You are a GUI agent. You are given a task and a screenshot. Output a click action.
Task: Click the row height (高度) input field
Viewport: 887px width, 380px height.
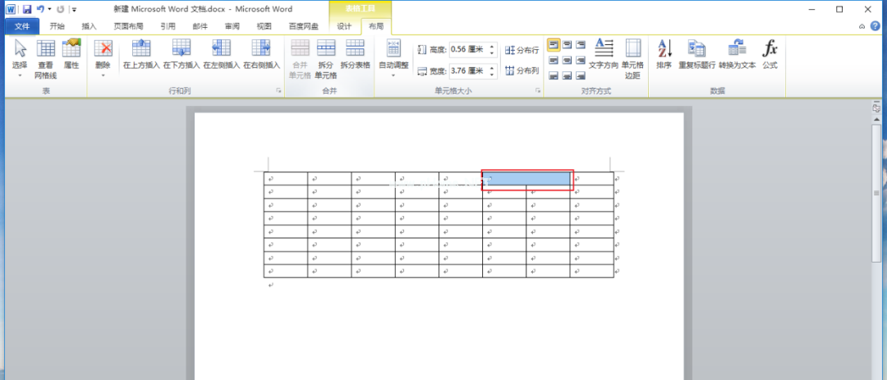click(467, 50)
